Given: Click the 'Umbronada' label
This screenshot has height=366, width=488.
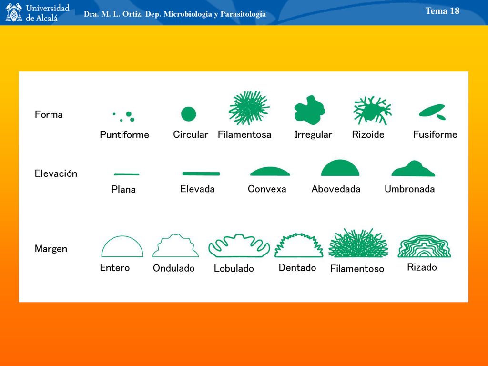Looking at the screenshot, I should [x=409, y=189].
